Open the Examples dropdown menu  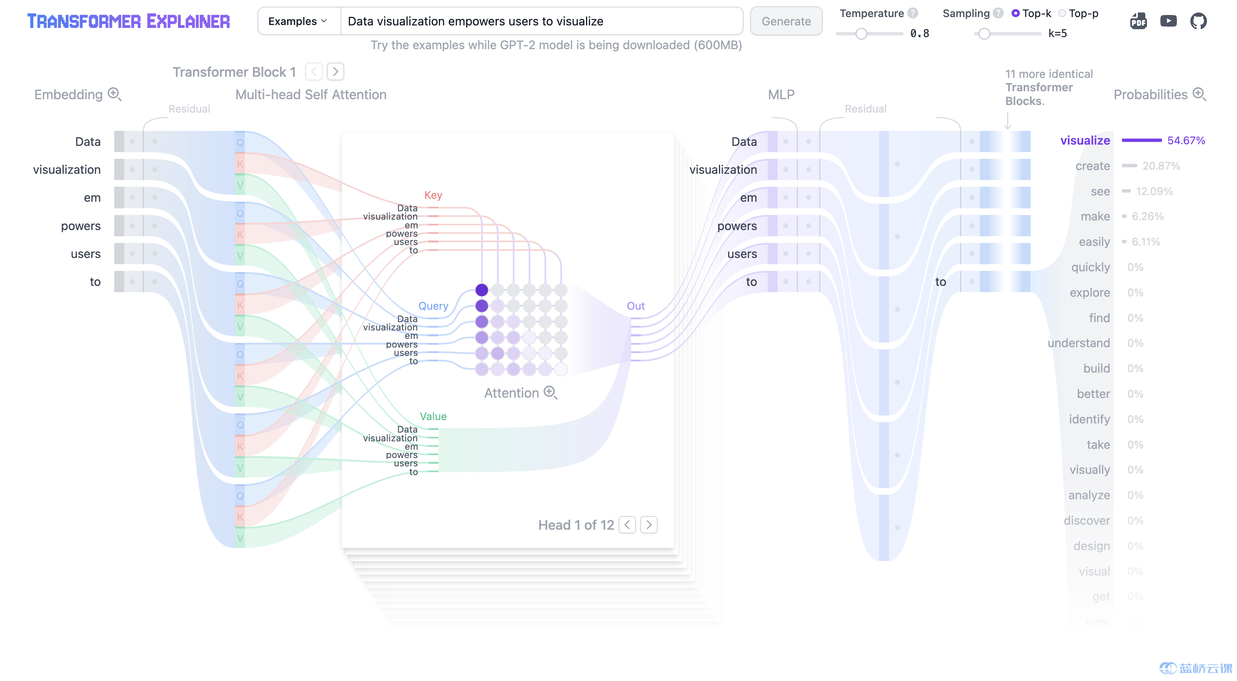(x=298, y=21)
